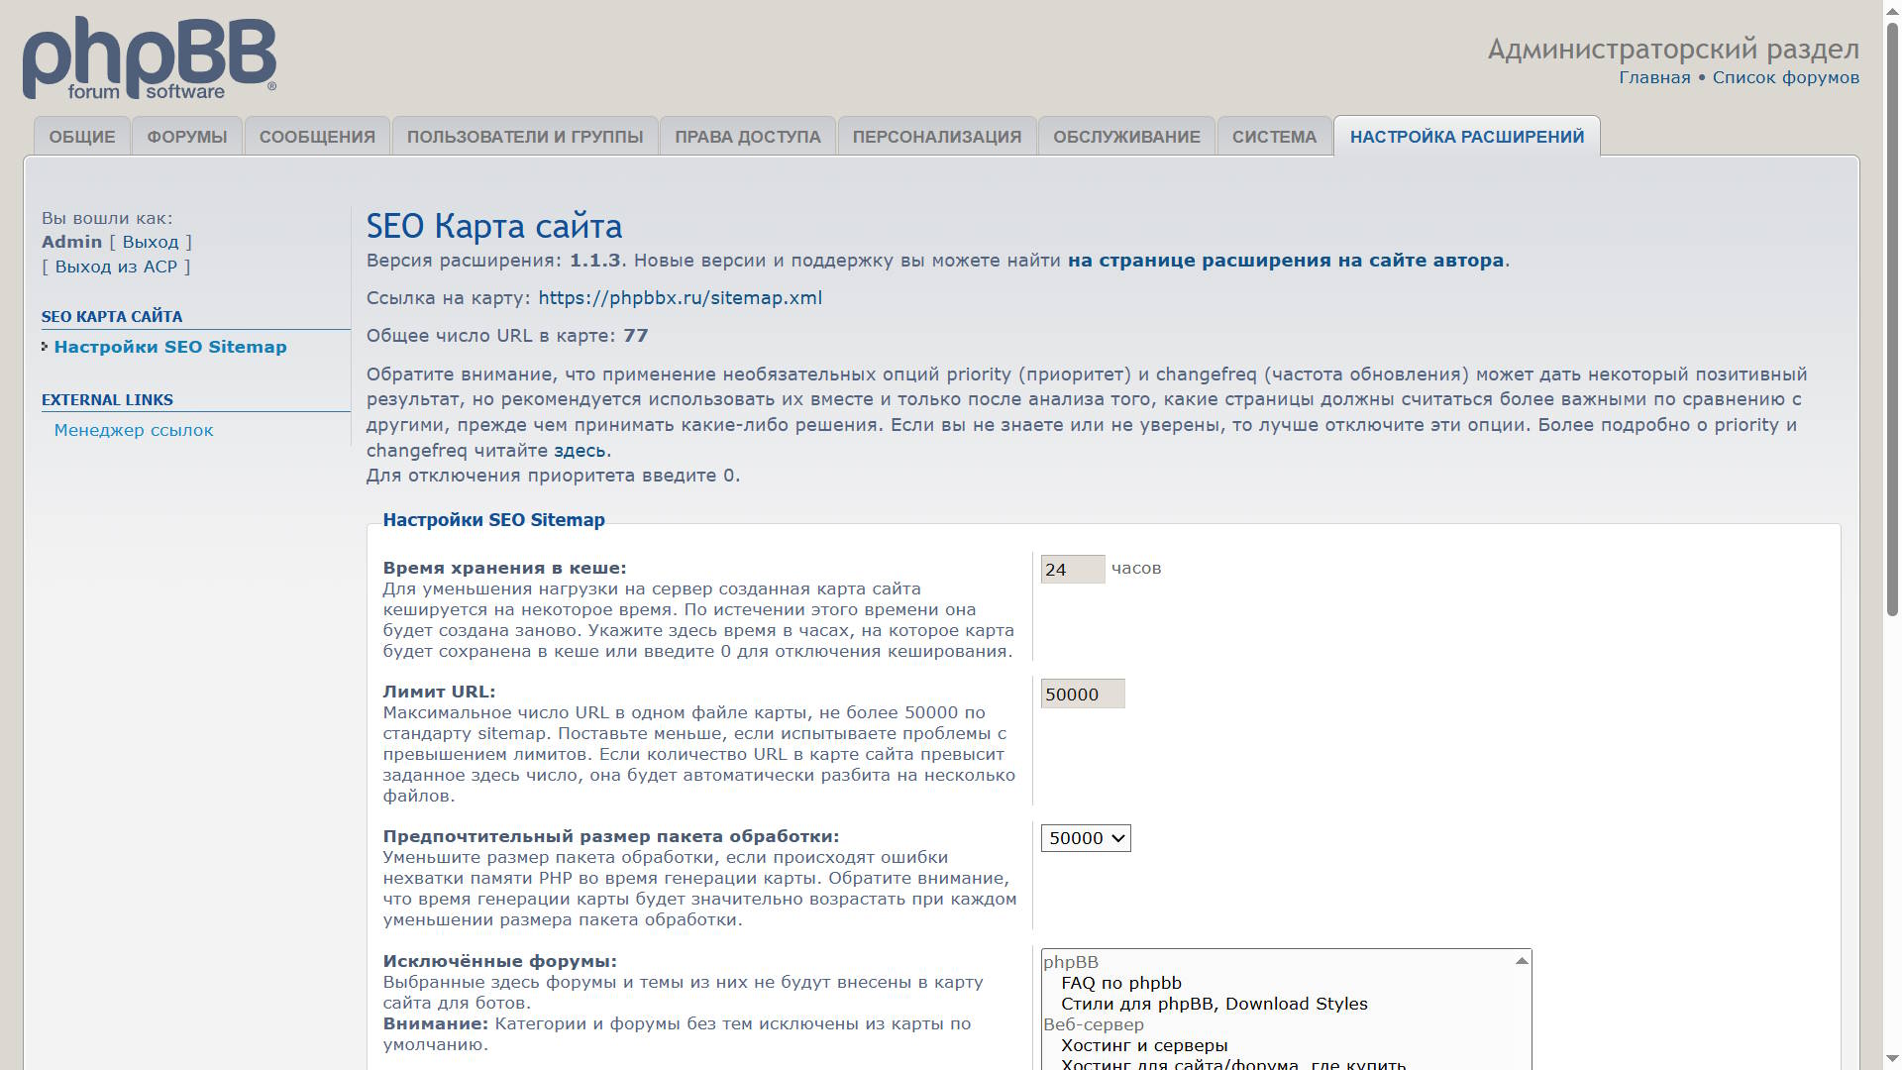Viewport: 1902px width, 1070px height.
Task: Go to the ПРАВА ДОСТУПА tab
Action: 748,137
